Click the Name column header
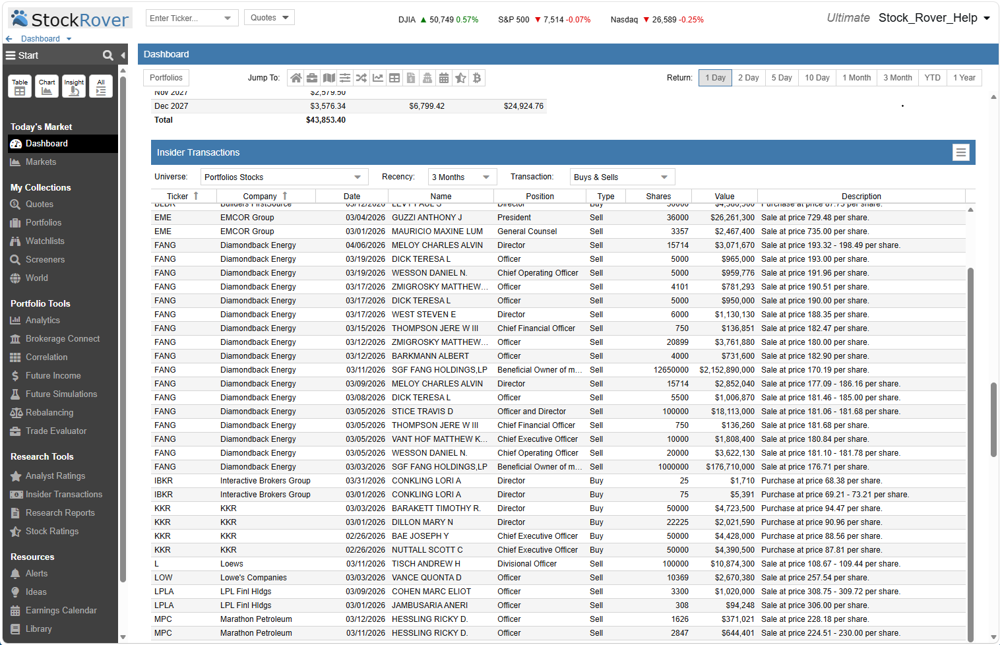The image size is (1000, 645). 441,197
